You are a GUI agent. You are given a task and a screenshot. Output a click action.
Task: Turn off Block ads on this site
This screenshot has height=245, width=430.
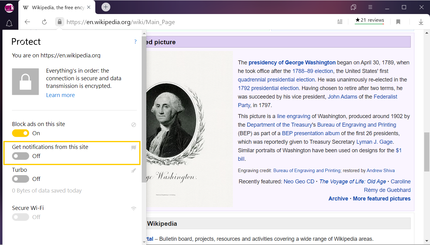point(21,133)
